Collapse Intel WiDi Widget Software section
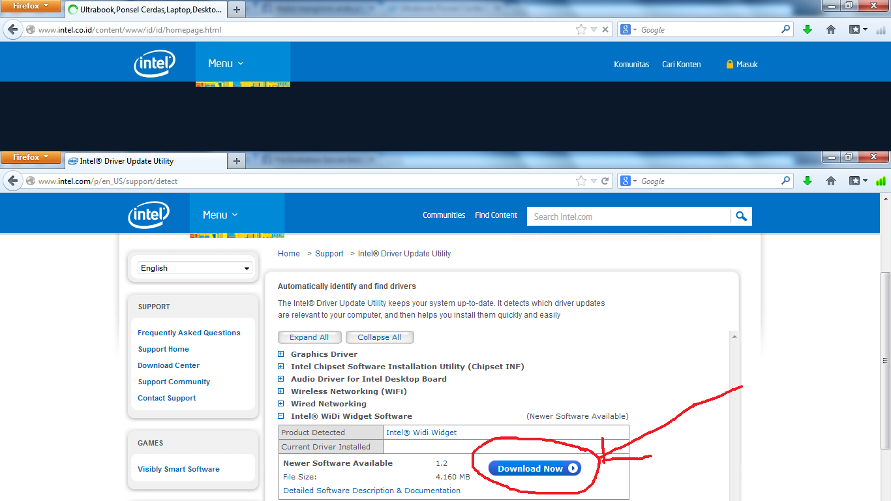The height and width of the screenshot is (501, 891). [x=281, y=416]
